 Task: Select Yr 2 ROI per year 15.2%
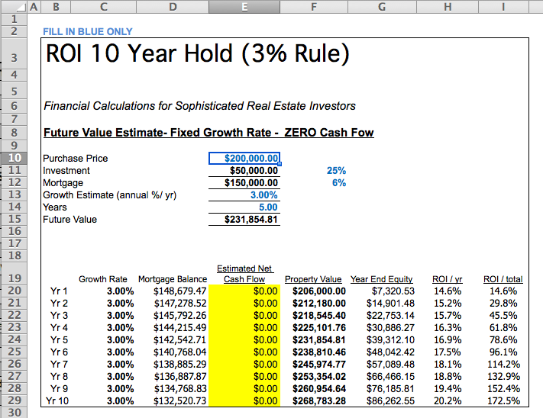click(448, 304)
